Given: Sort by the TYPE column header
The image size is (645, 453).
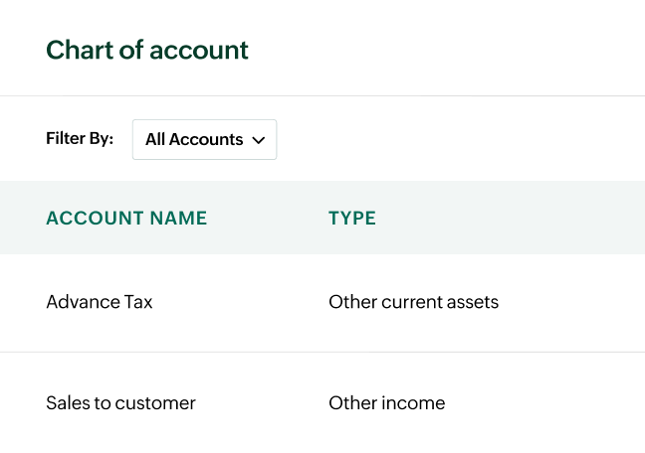Looking at the screenshot, I should 352,219.
